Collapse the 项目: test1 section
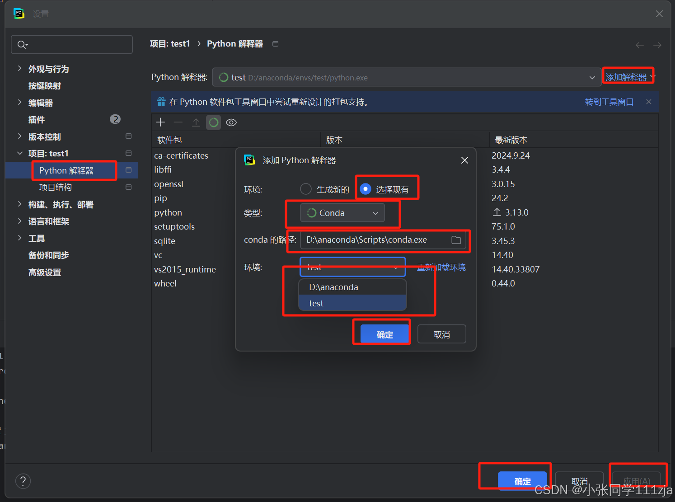 (19, 154)
